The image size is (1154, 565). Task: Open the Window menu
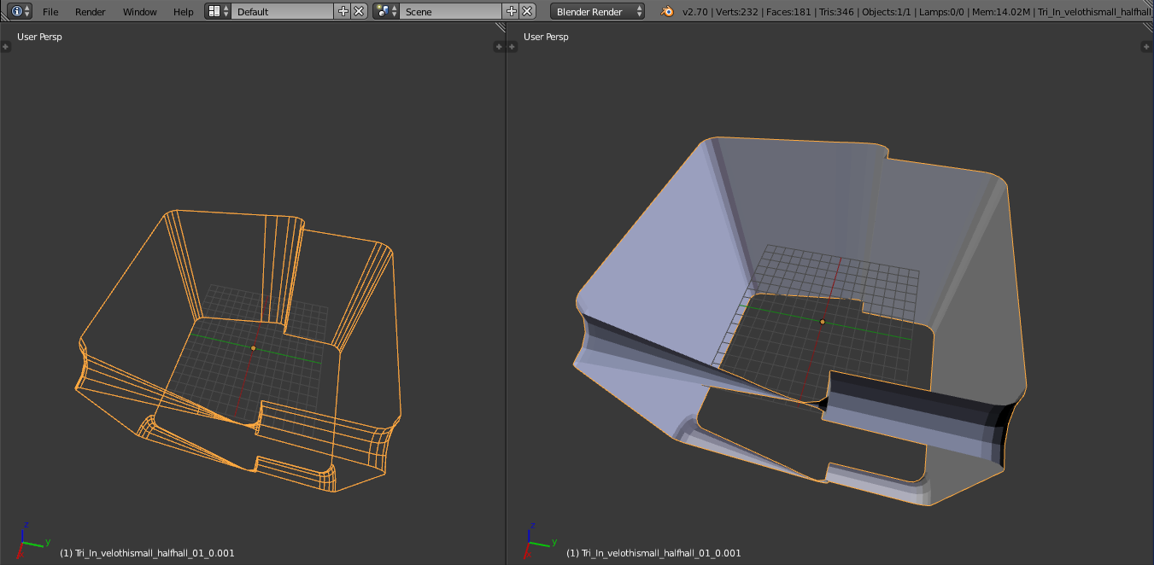pyautogui.click(x=140, y=12)
